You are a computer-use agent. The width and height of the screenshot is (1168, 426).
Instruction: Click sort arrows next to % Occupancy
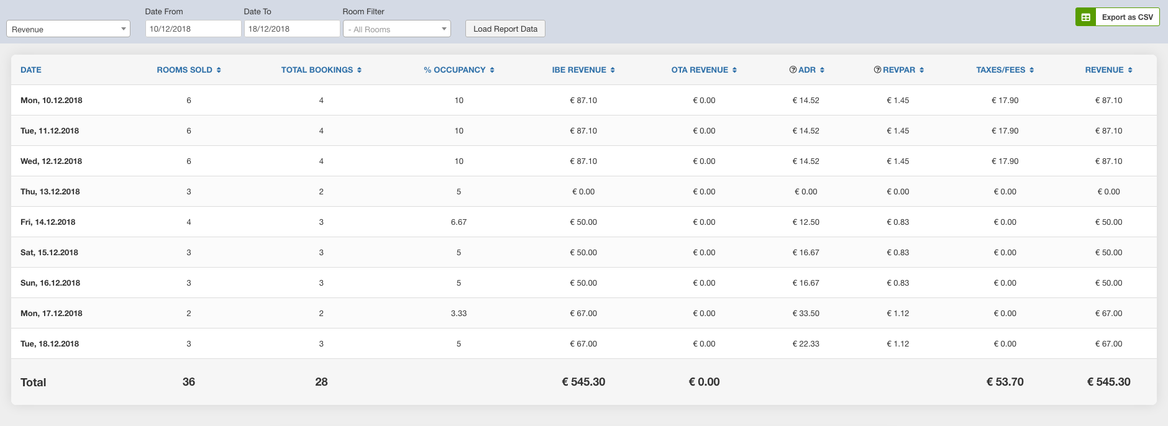click(492, 70)
